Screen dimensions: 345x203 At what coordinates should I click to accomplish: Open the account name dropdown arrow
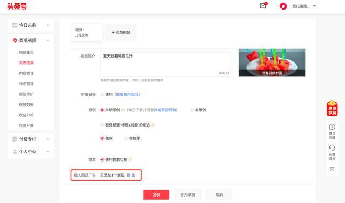pos(315,6)
